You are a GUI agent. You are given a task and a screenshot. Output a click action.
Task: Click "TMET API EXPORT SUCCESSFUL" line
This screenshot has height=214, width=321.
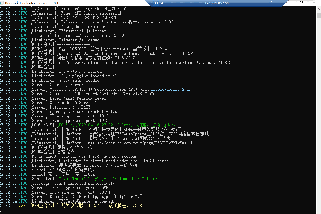[x=60, y=18]
